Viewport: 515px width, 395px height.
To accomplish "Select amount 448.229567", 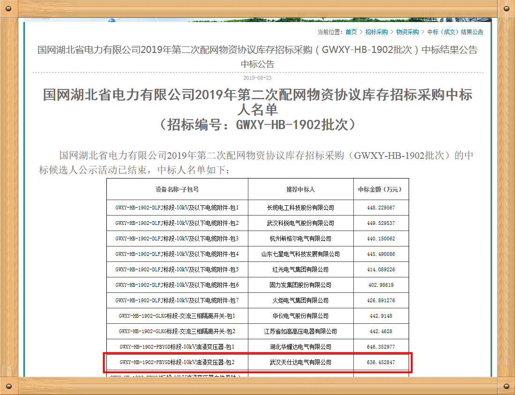I will click(381, 208).
